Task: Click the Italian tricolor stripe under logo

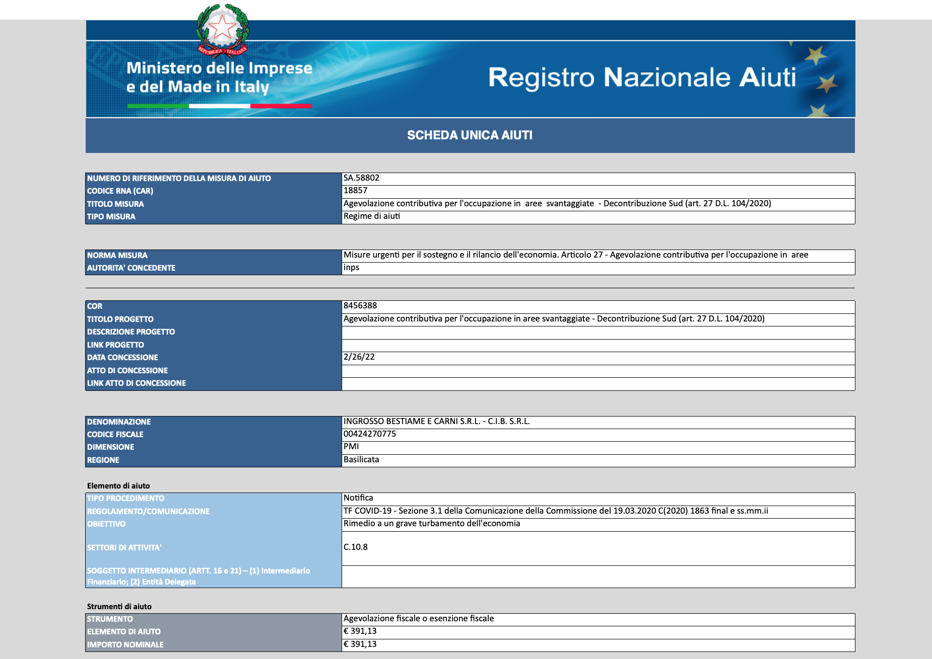Action: pos(220,106)
